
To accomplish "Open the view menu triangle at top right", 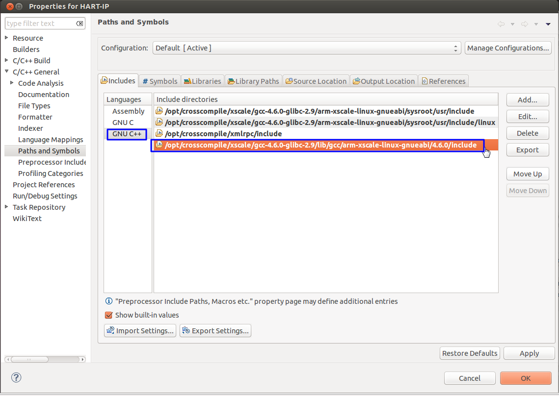I will click(548, 23).
